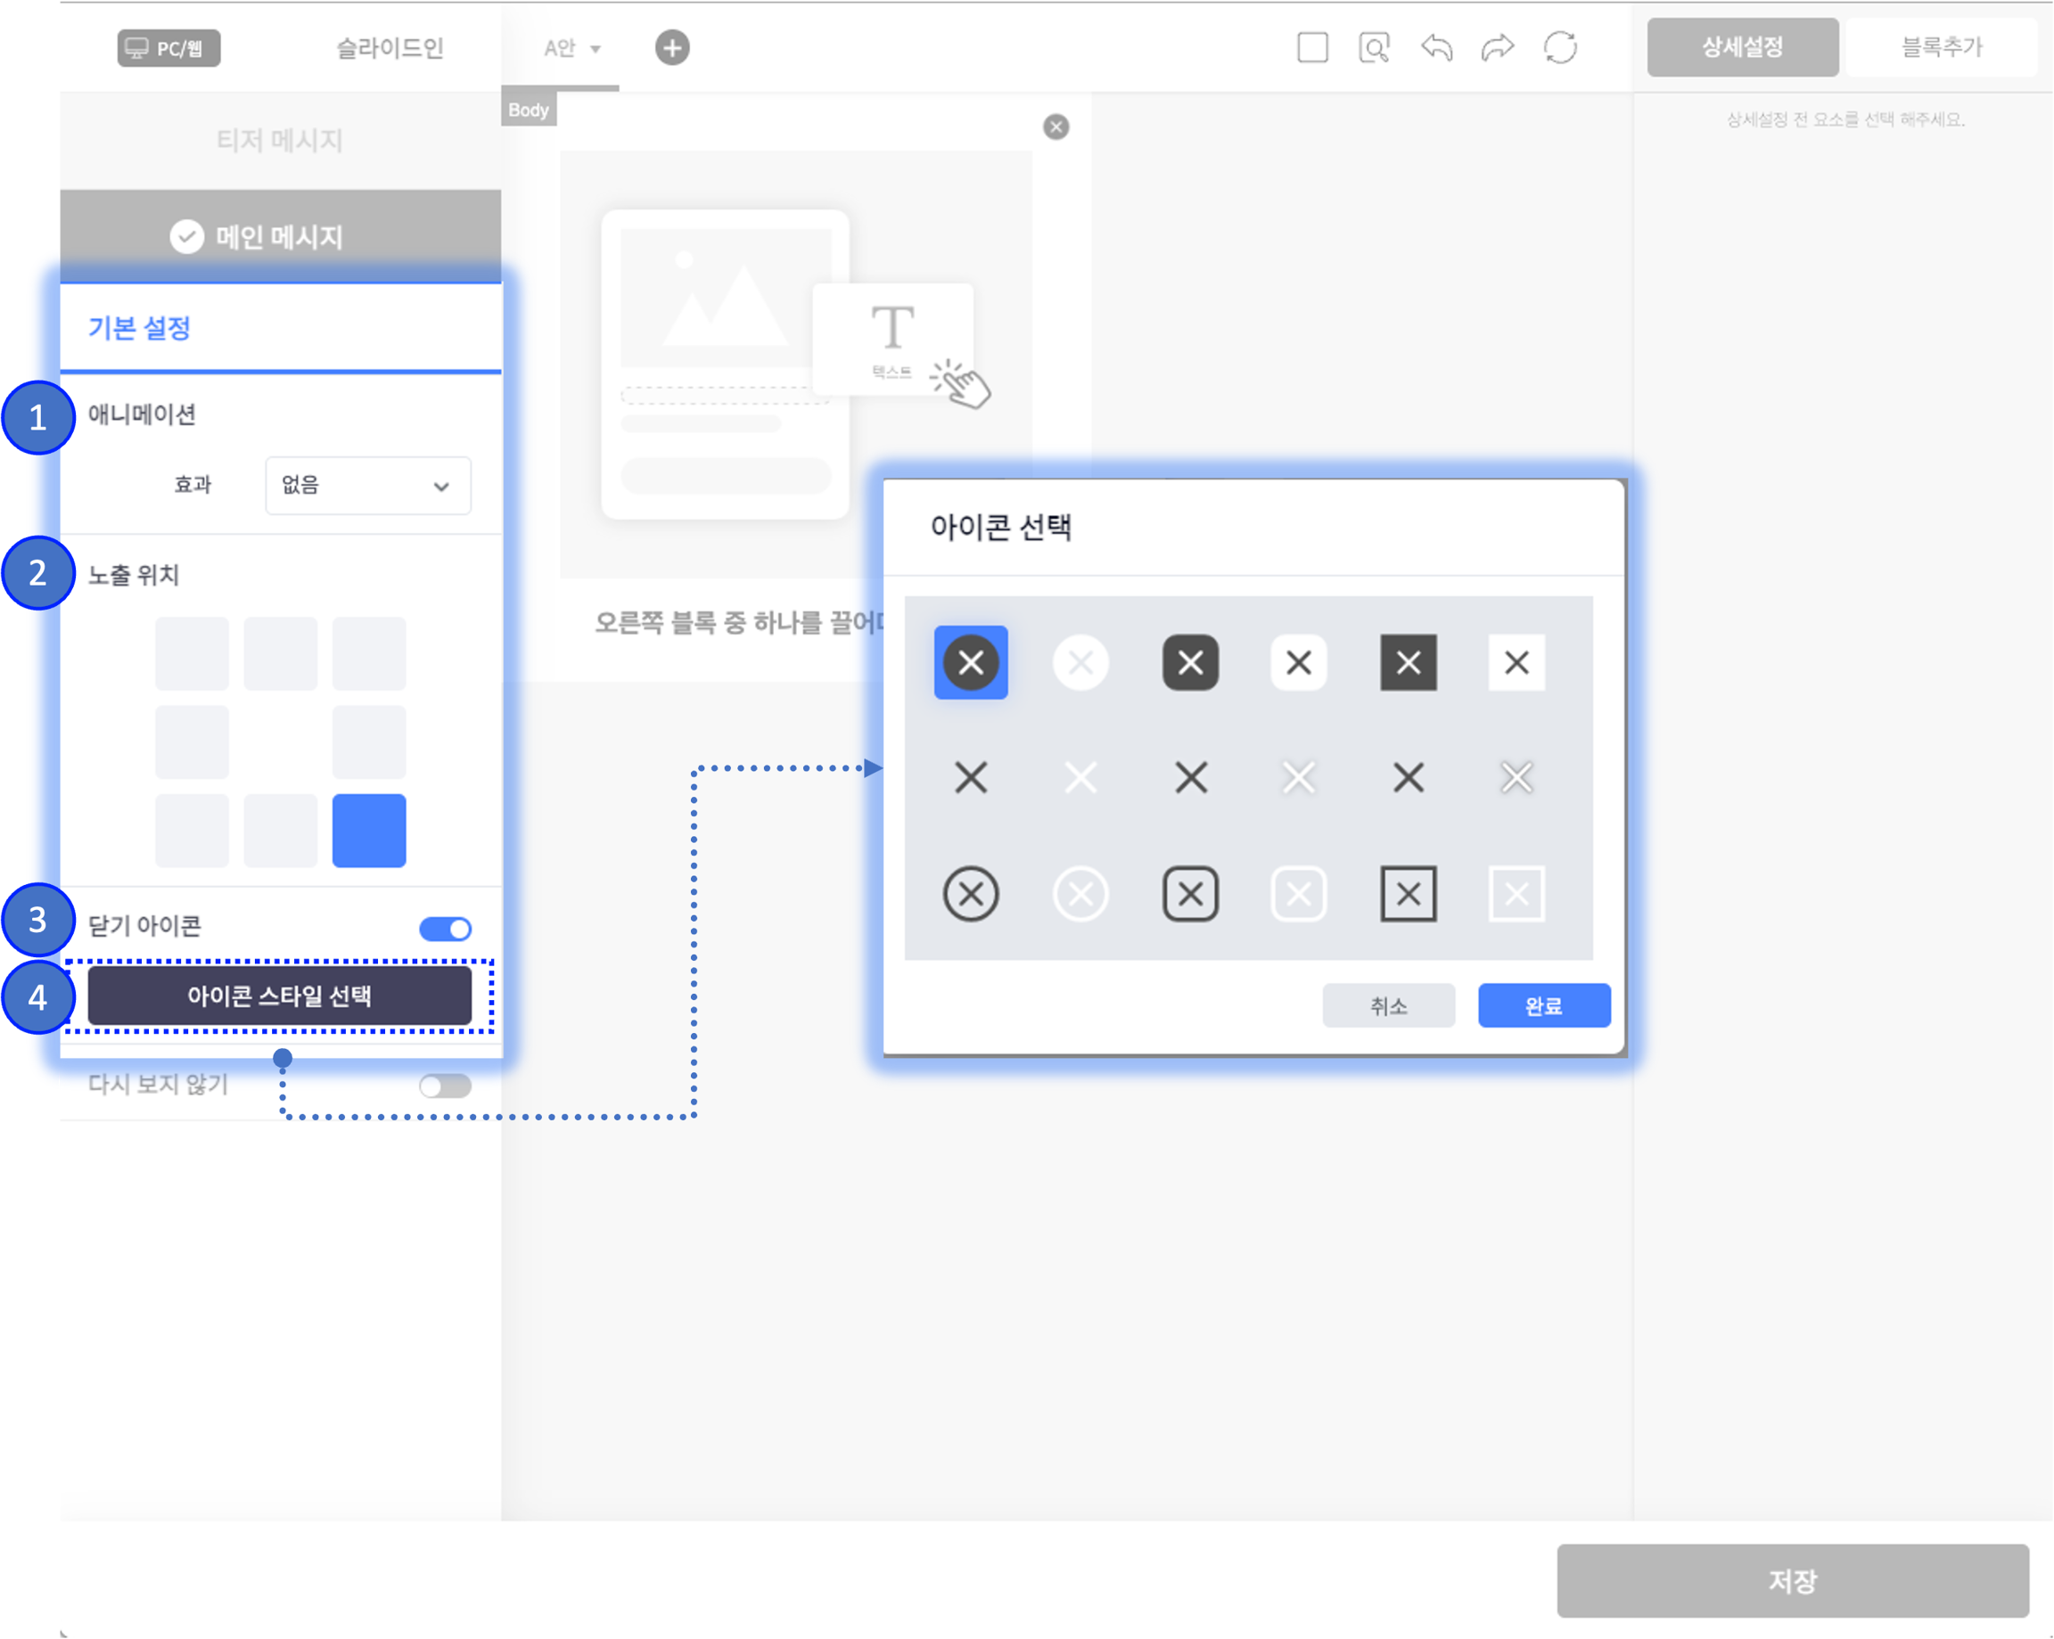Click the preview magnifier icon
Image resolution: width=2054 pixels, height=1639 pixels.
click(1374, 47)
